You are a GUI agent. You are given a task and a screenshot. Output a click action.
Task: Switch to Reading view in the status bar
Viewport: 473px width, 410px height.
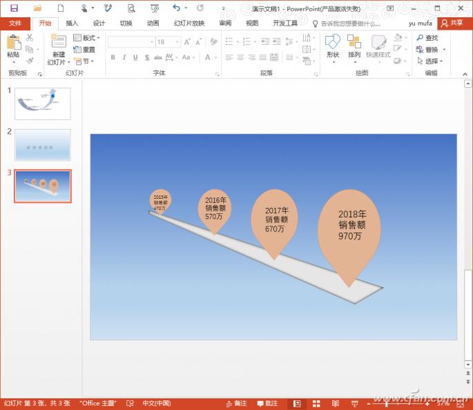336,404
